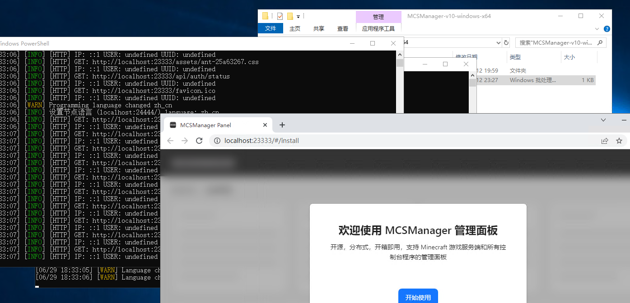The width and height of the screenshot is (630, 303).
Task: Reload the browser page
Action: 199,141
